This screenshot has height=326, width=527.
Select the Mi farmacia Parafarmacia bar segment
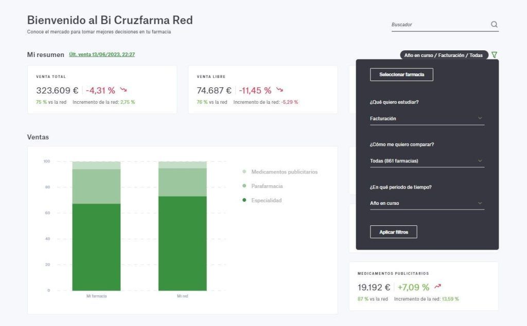tap(96, 186)
